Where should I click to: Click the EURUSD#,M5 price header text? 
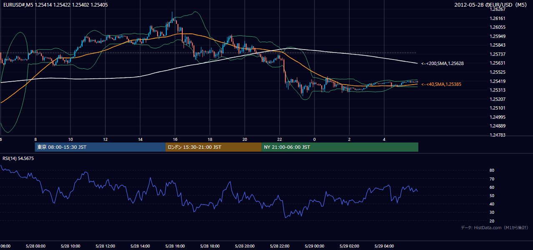(55, 5)
